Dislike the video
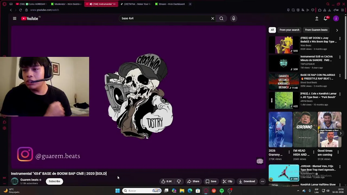This screenshot has height=195, width=347. click(179, 181)
